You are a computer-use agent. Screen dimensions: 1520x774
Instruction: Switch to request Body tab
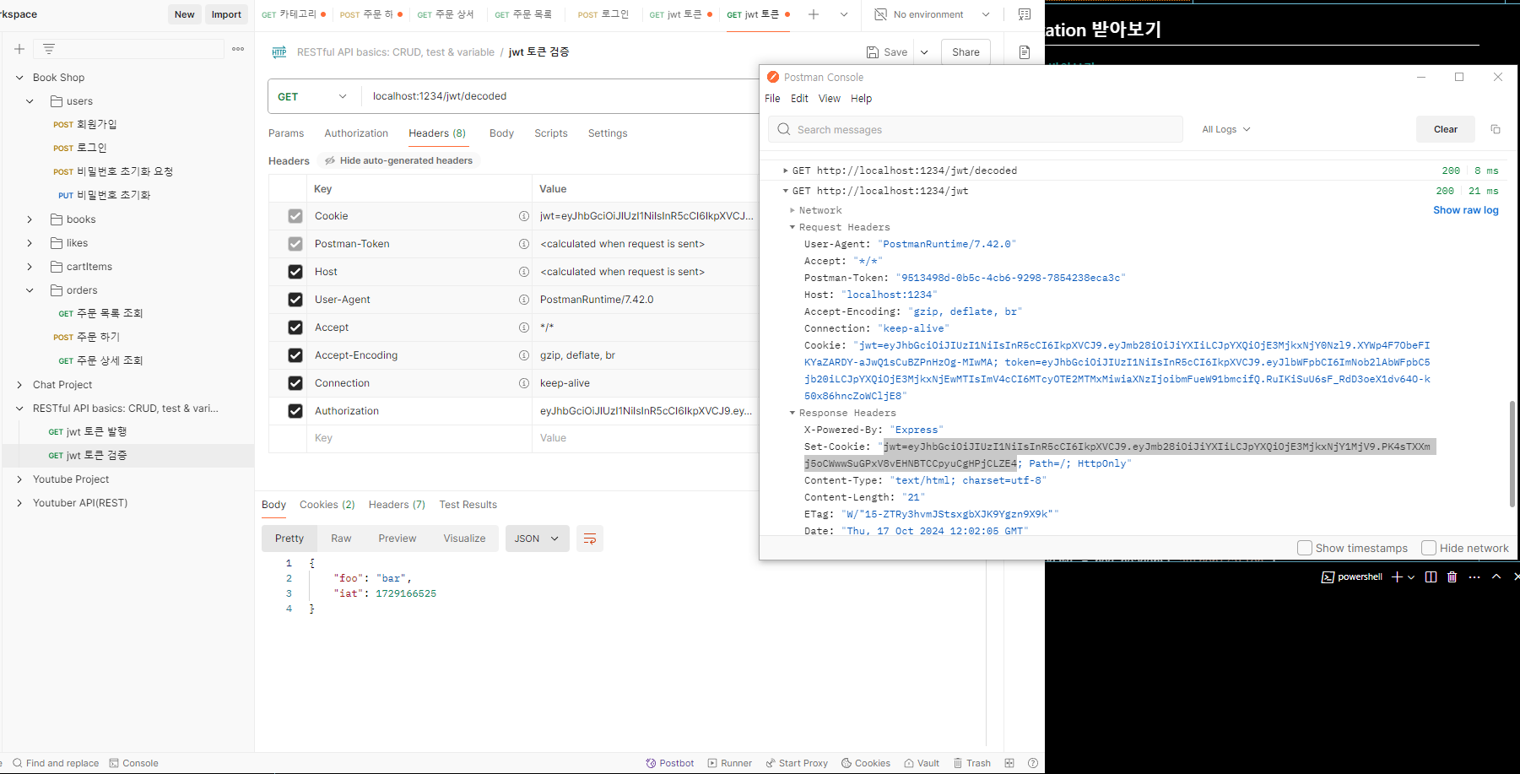pyautogui.click(x=501, y=133)
